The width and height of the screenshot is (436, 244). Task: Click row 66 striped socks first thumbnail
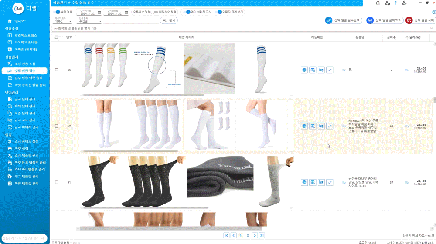pos(105,65)
